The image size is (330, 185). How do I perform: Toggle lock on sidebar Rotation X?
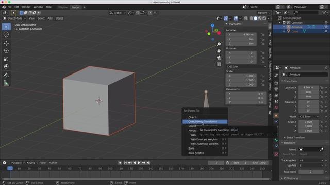[262, 53]
